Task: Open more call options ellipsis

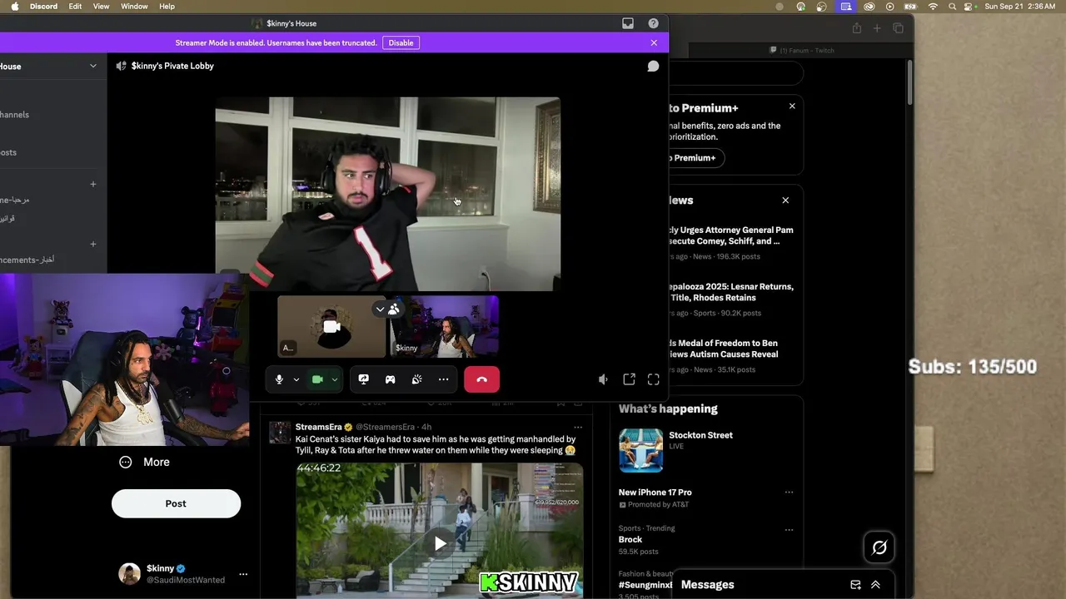Action: click(x=443, y=379)
